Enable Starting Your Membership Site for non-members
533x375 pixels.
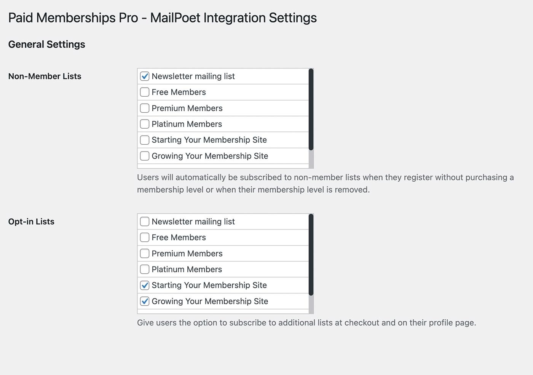(145, 140)
